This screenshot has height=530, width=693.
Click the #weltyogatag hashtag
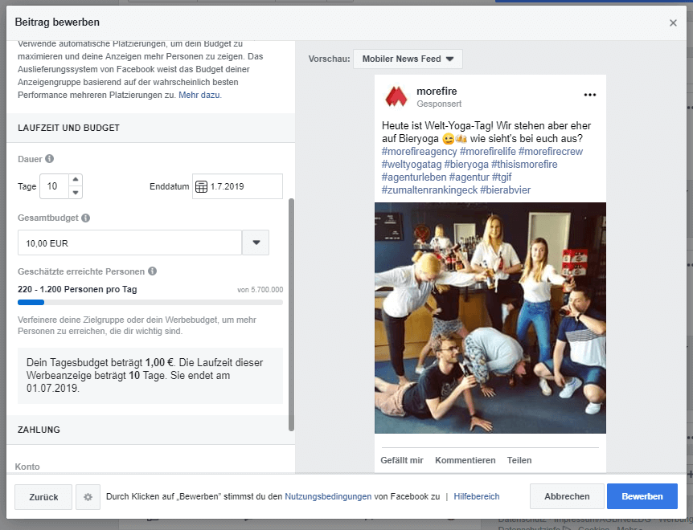[x=412, y=164]
